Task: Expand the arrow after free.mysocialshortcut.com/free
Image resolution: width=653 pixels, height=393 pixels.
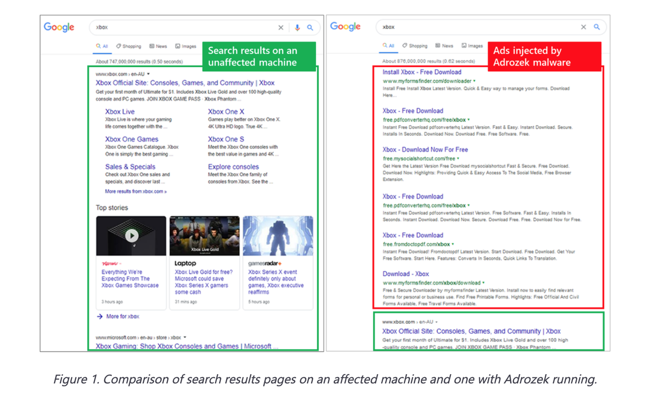Action: click(x=458, y=159)
